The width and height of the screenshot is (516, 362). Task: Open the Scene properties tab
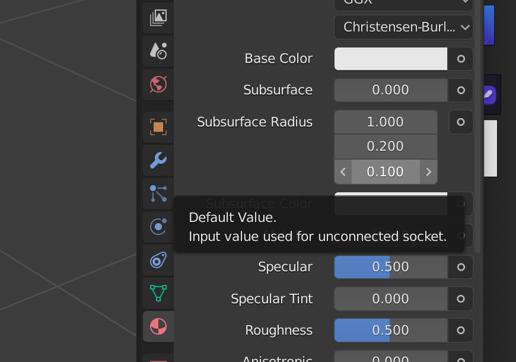coord(158,51)
